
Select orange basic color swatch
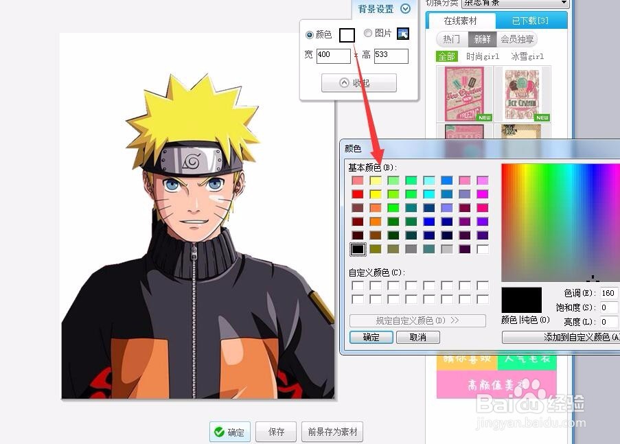tap(376, 222)
